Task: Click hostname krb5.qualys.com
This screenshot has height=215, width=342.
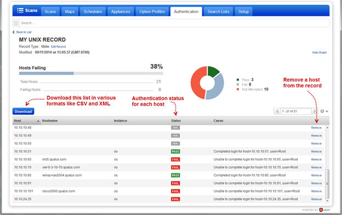Action: [54, 159]
